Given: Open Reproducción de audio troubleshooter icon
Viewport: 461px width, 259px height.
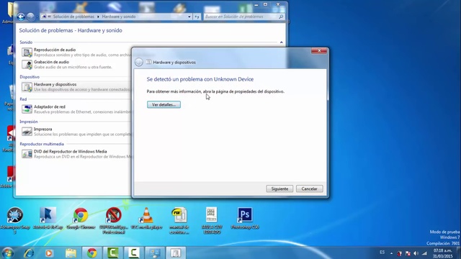Looking at the screenshot, I should [x=27, y=53].
